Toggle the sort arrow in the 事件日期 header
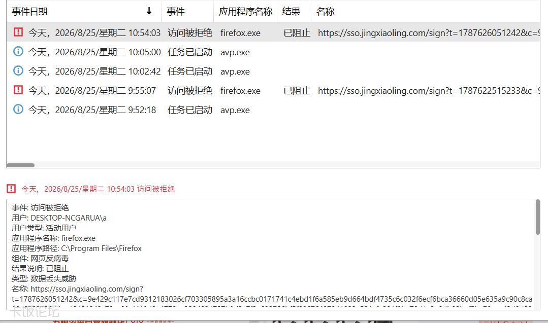This screenshot has width=548, height=323. pyautogui.click(x=149, y=11)
